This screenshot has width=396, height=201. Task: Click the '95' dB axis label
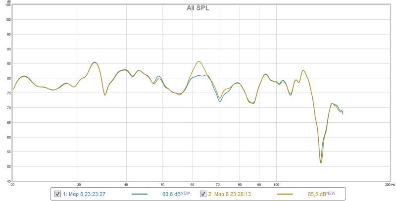(8, 34)
